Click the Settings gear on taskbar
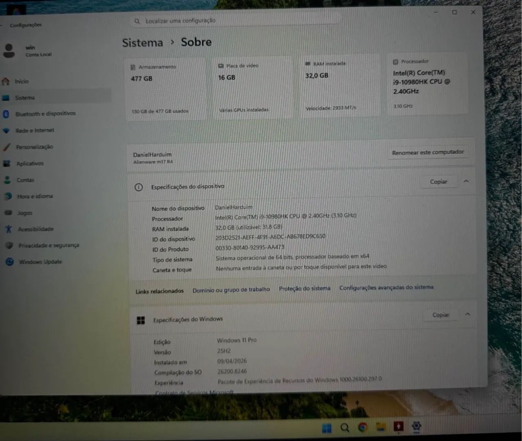 (416, 426)
